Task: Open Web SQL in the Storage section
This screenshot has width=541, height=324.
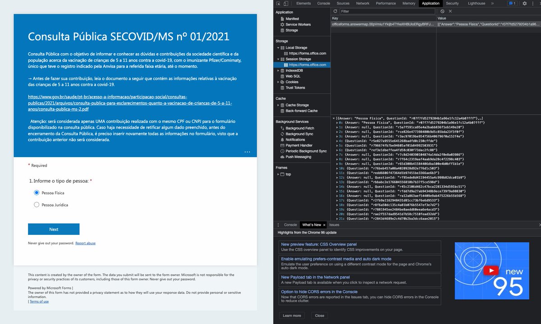Action: click(x=293, y=76)
